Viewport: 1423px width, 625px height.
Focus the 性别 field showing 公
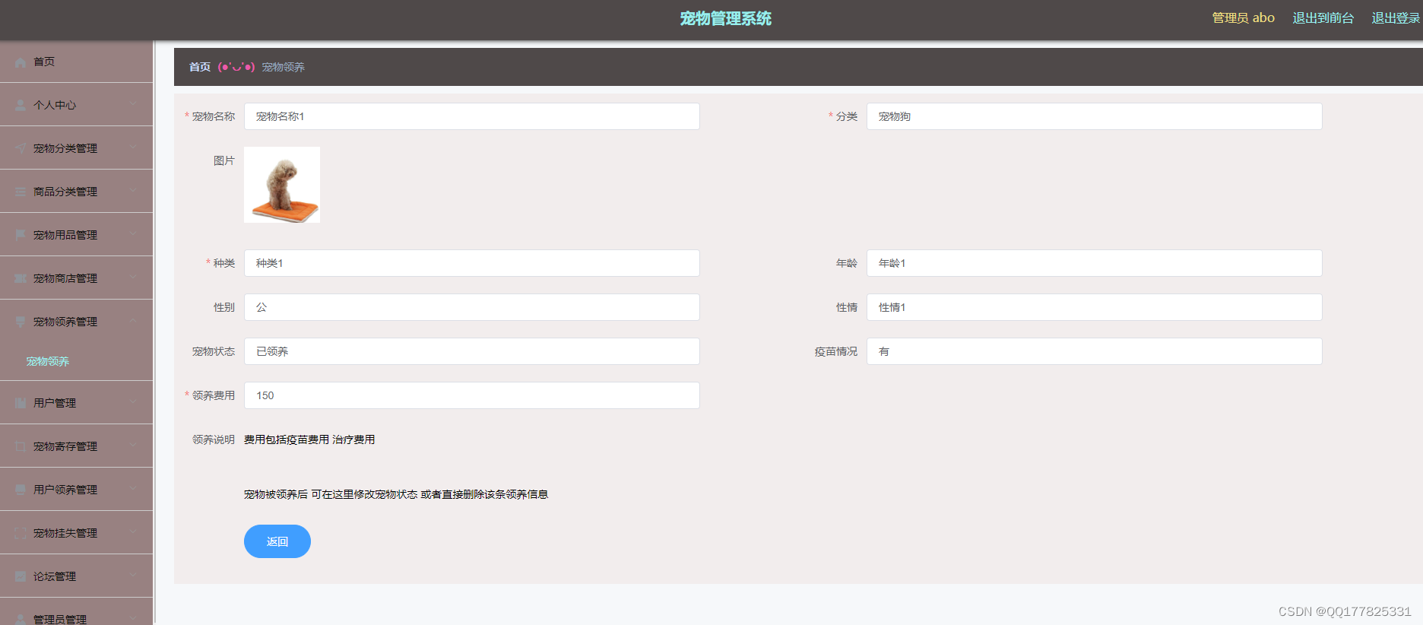472,307
